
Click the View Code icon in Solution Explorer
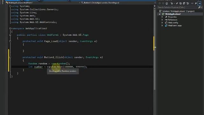[192, 4]
